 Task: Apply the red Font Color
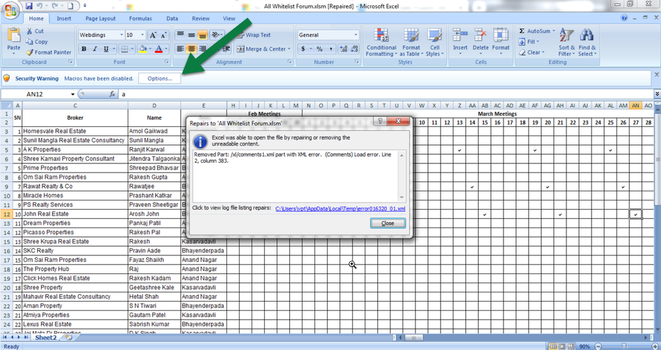159,49
